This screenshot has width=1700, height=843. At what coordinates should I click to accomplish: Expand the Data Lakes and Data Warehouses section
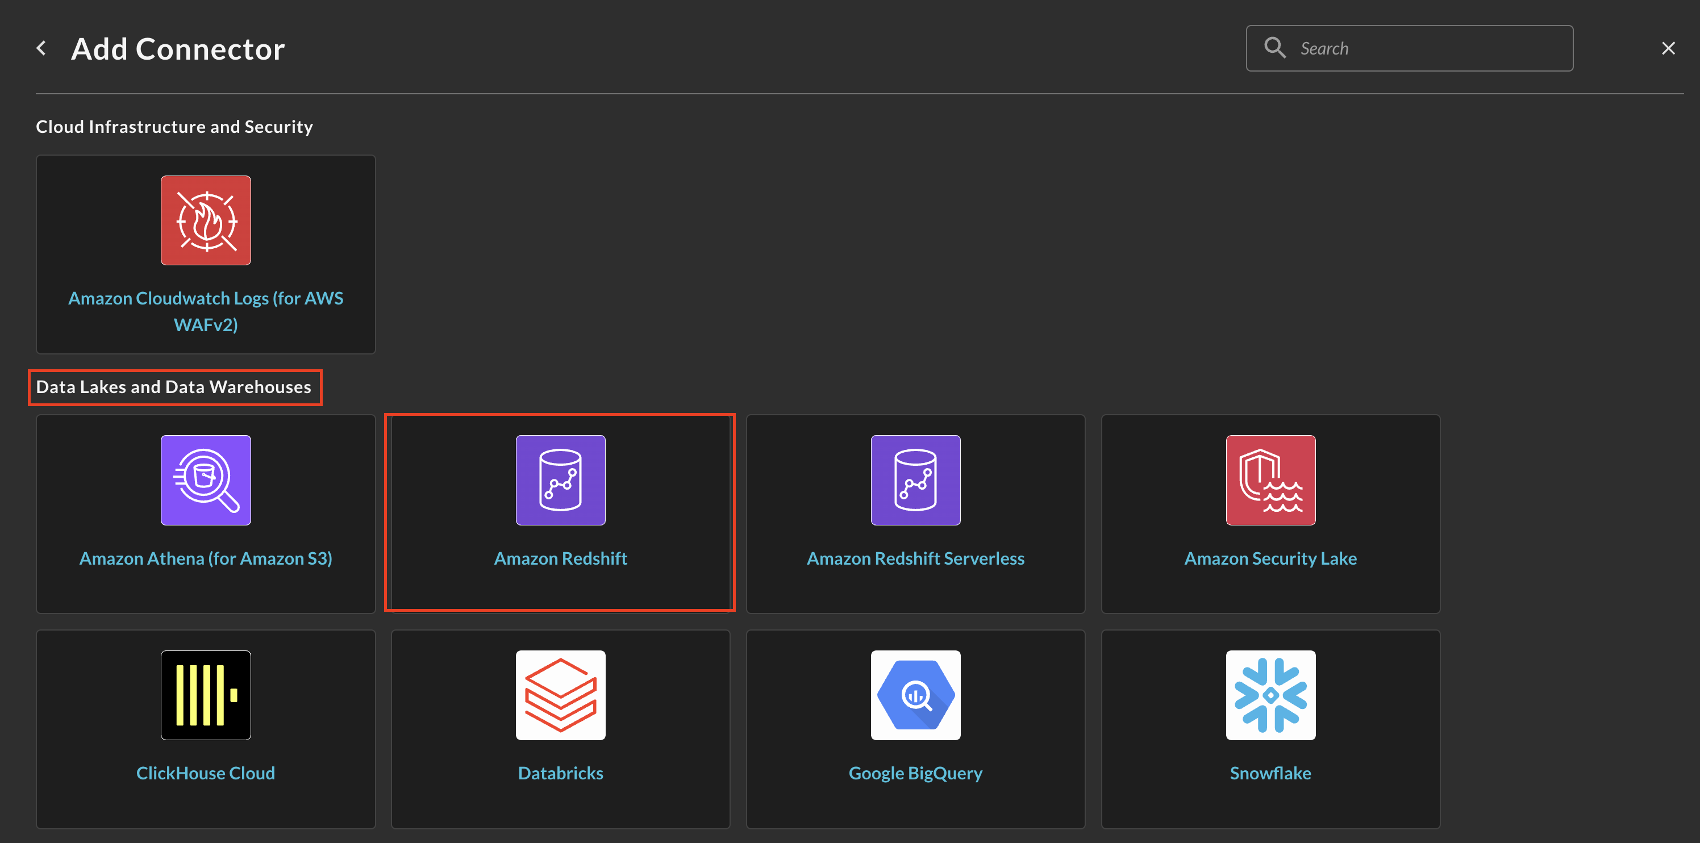tap(173, 387)
